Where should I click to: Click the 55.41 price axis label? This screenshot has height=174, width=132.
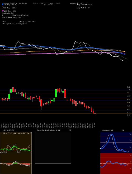(x=128, y=109)
